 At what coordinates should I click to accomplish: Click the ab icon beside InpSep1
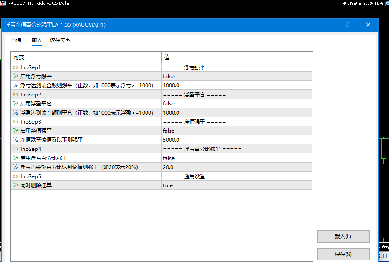coord(16,67)
